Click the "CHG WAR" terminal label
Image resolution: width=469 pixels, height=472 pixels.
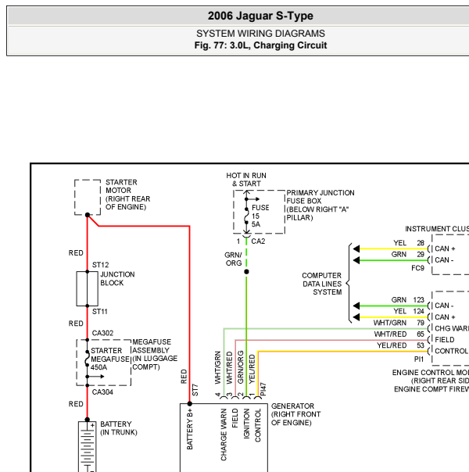[452, 328]
